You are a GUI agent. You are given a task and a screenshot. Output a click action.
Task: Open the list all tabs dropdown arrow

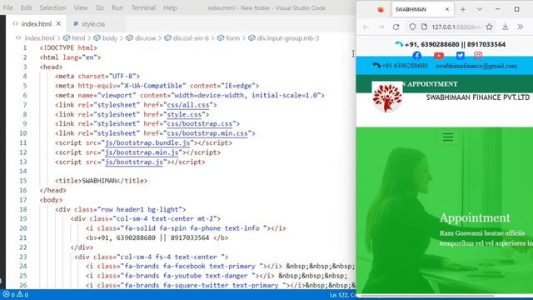pos(480,9)
